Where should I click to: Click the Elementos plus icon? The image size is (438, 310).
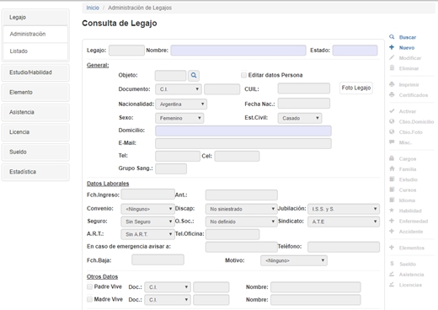392,248
